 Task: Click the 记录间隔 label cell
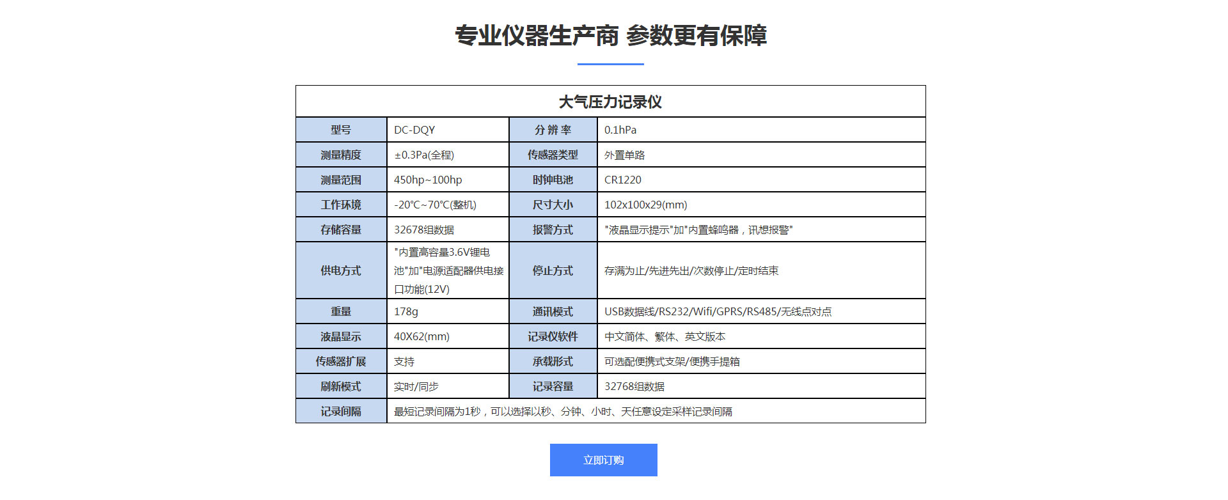coord(341,411)
